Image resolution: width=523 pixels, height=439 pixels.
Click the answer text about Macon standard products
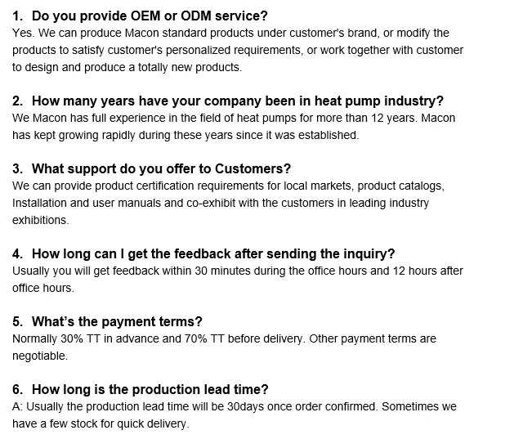click(230, 33)
